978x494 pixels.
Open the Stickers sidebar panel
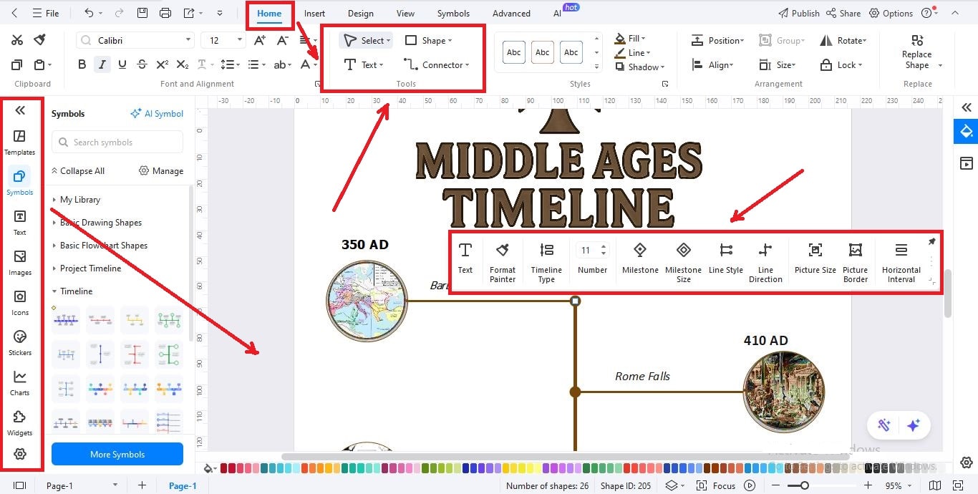pyautogui.click(x=19, y=342)
